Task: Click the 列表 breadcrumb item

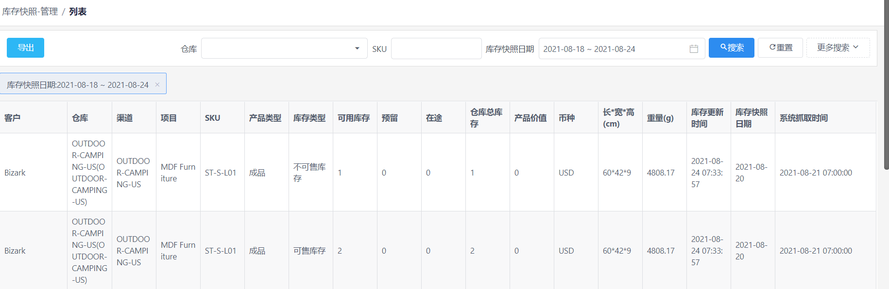Action: click(x=78, y=12)
